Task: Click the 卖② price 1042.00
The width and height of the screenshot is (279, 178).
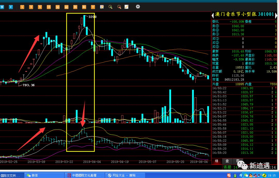Action: click(238, 30)
